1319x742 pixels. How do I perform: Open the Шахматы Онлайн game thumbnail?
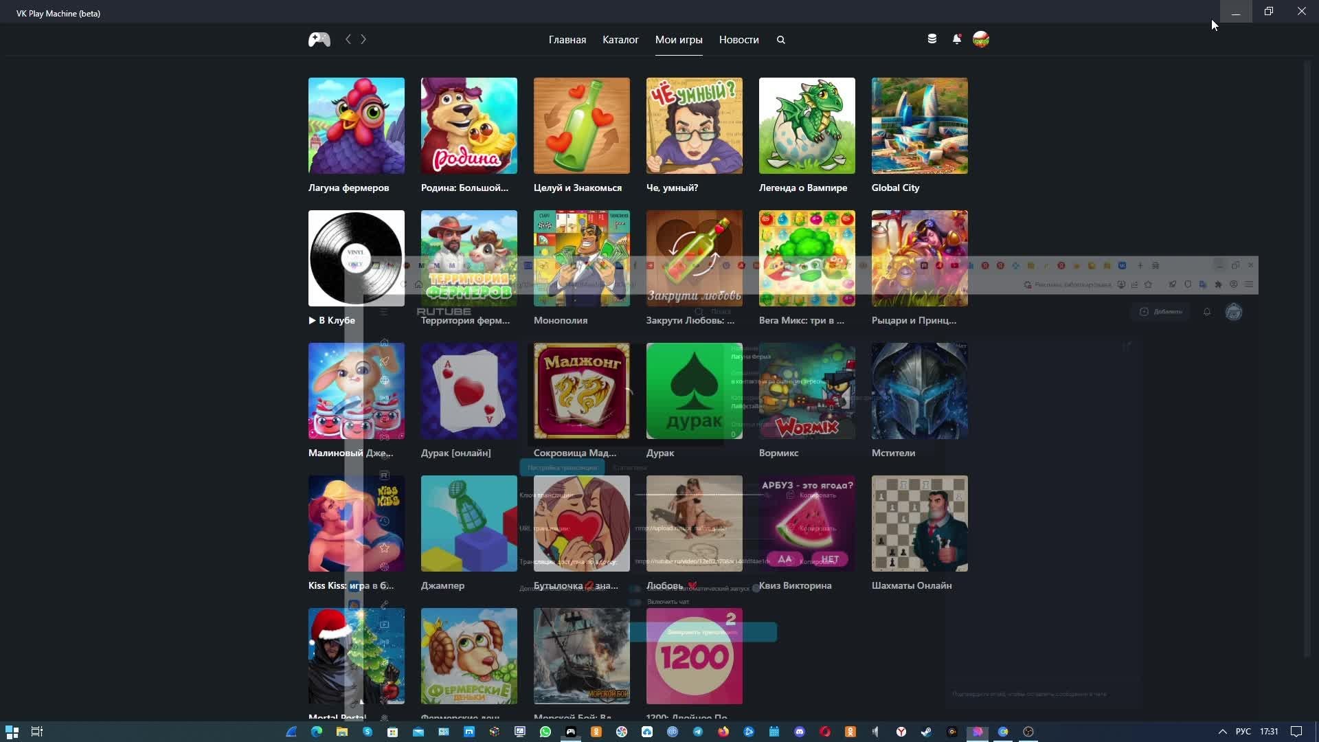click(919, 524)
